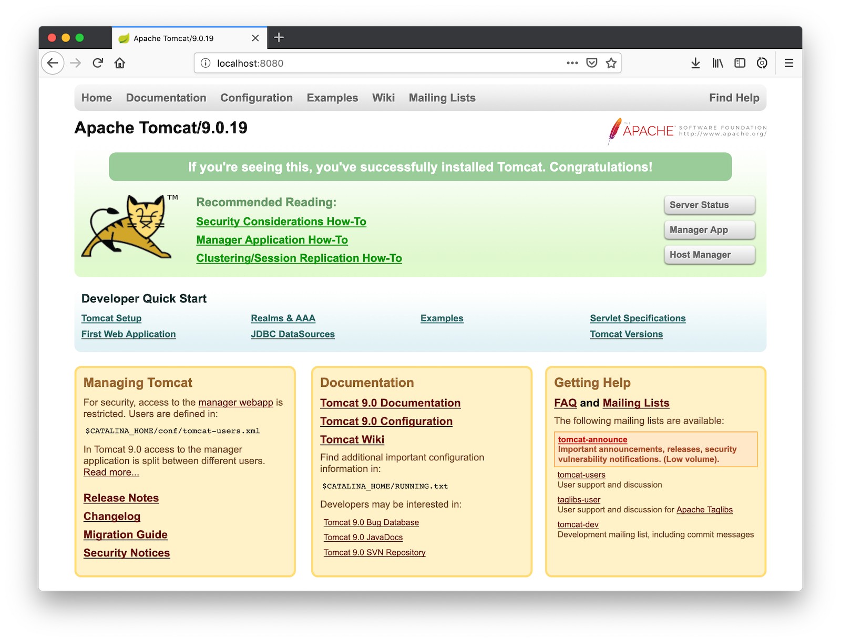Open page actions three-dot menu
The height and width of the screenshot is (642, 841).
572,63
